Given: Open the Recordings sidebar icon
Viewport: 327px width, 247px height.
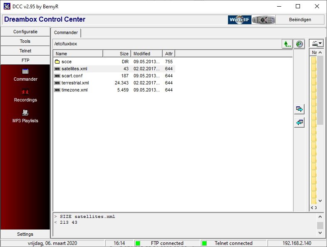Looking at the screenshot, I should click(25, 92).
